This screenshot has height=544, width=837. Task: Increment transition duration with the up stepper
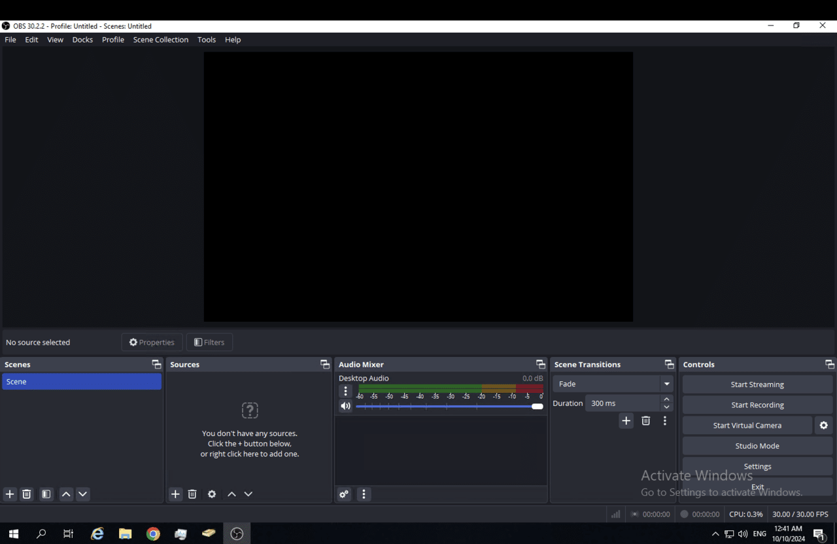tap(666, 399)
